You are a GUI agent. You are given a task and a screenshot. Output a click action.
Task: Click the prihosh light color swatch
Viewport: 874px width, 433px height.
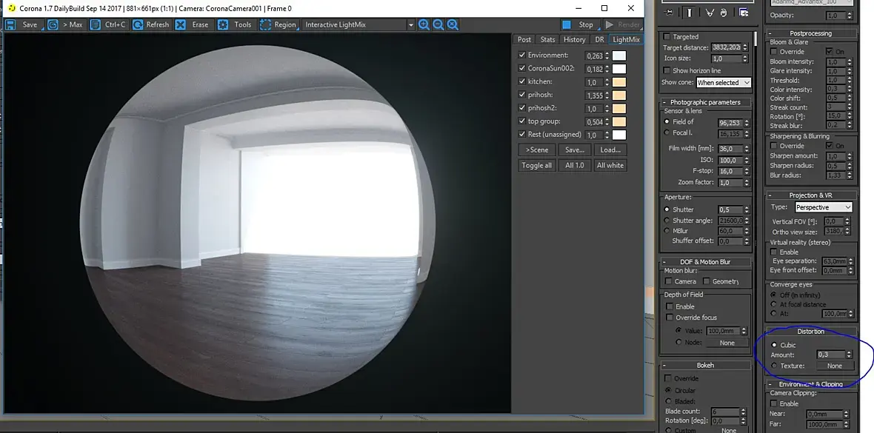(x=618, y=95)
